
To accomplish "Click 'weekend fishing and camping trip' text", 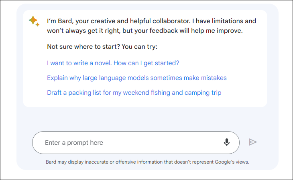I will pos(172,93).
